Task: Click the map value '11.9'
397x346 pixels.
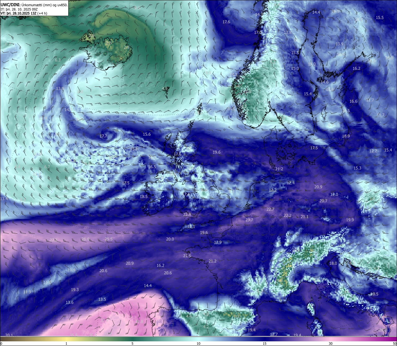Action: [27, 292]
